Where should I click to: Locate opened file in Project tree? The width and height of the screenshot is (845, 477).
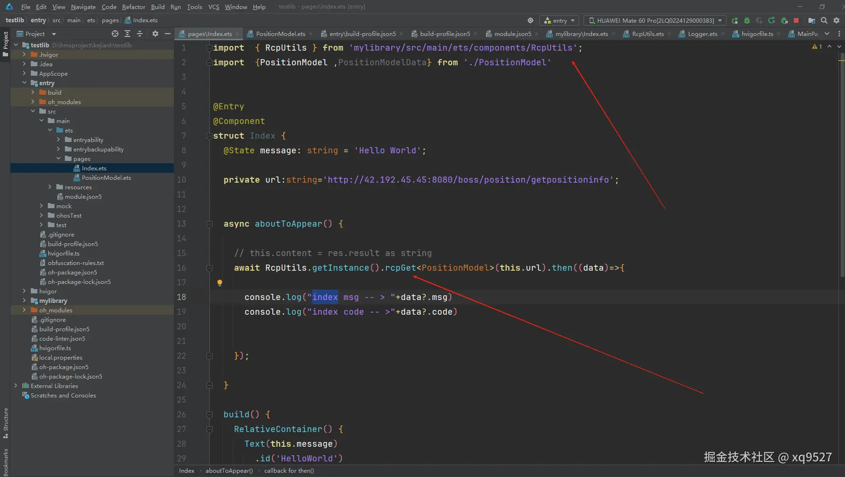click(115, 34)
